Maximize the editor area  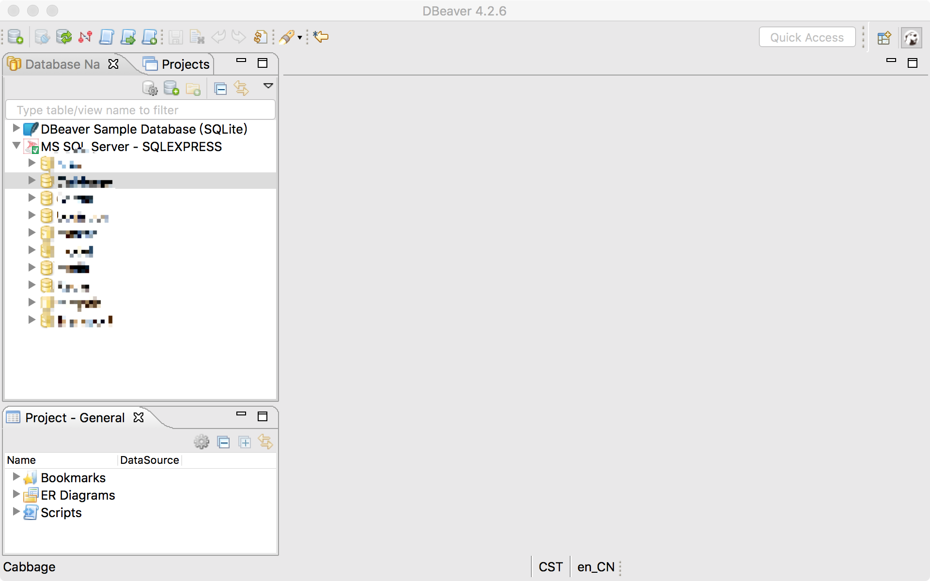click(x=913, y=63)
